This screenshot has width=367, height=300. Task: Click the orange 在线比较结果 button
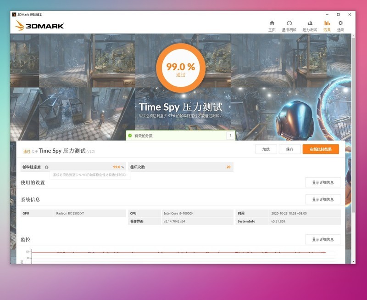pos(321,149)
